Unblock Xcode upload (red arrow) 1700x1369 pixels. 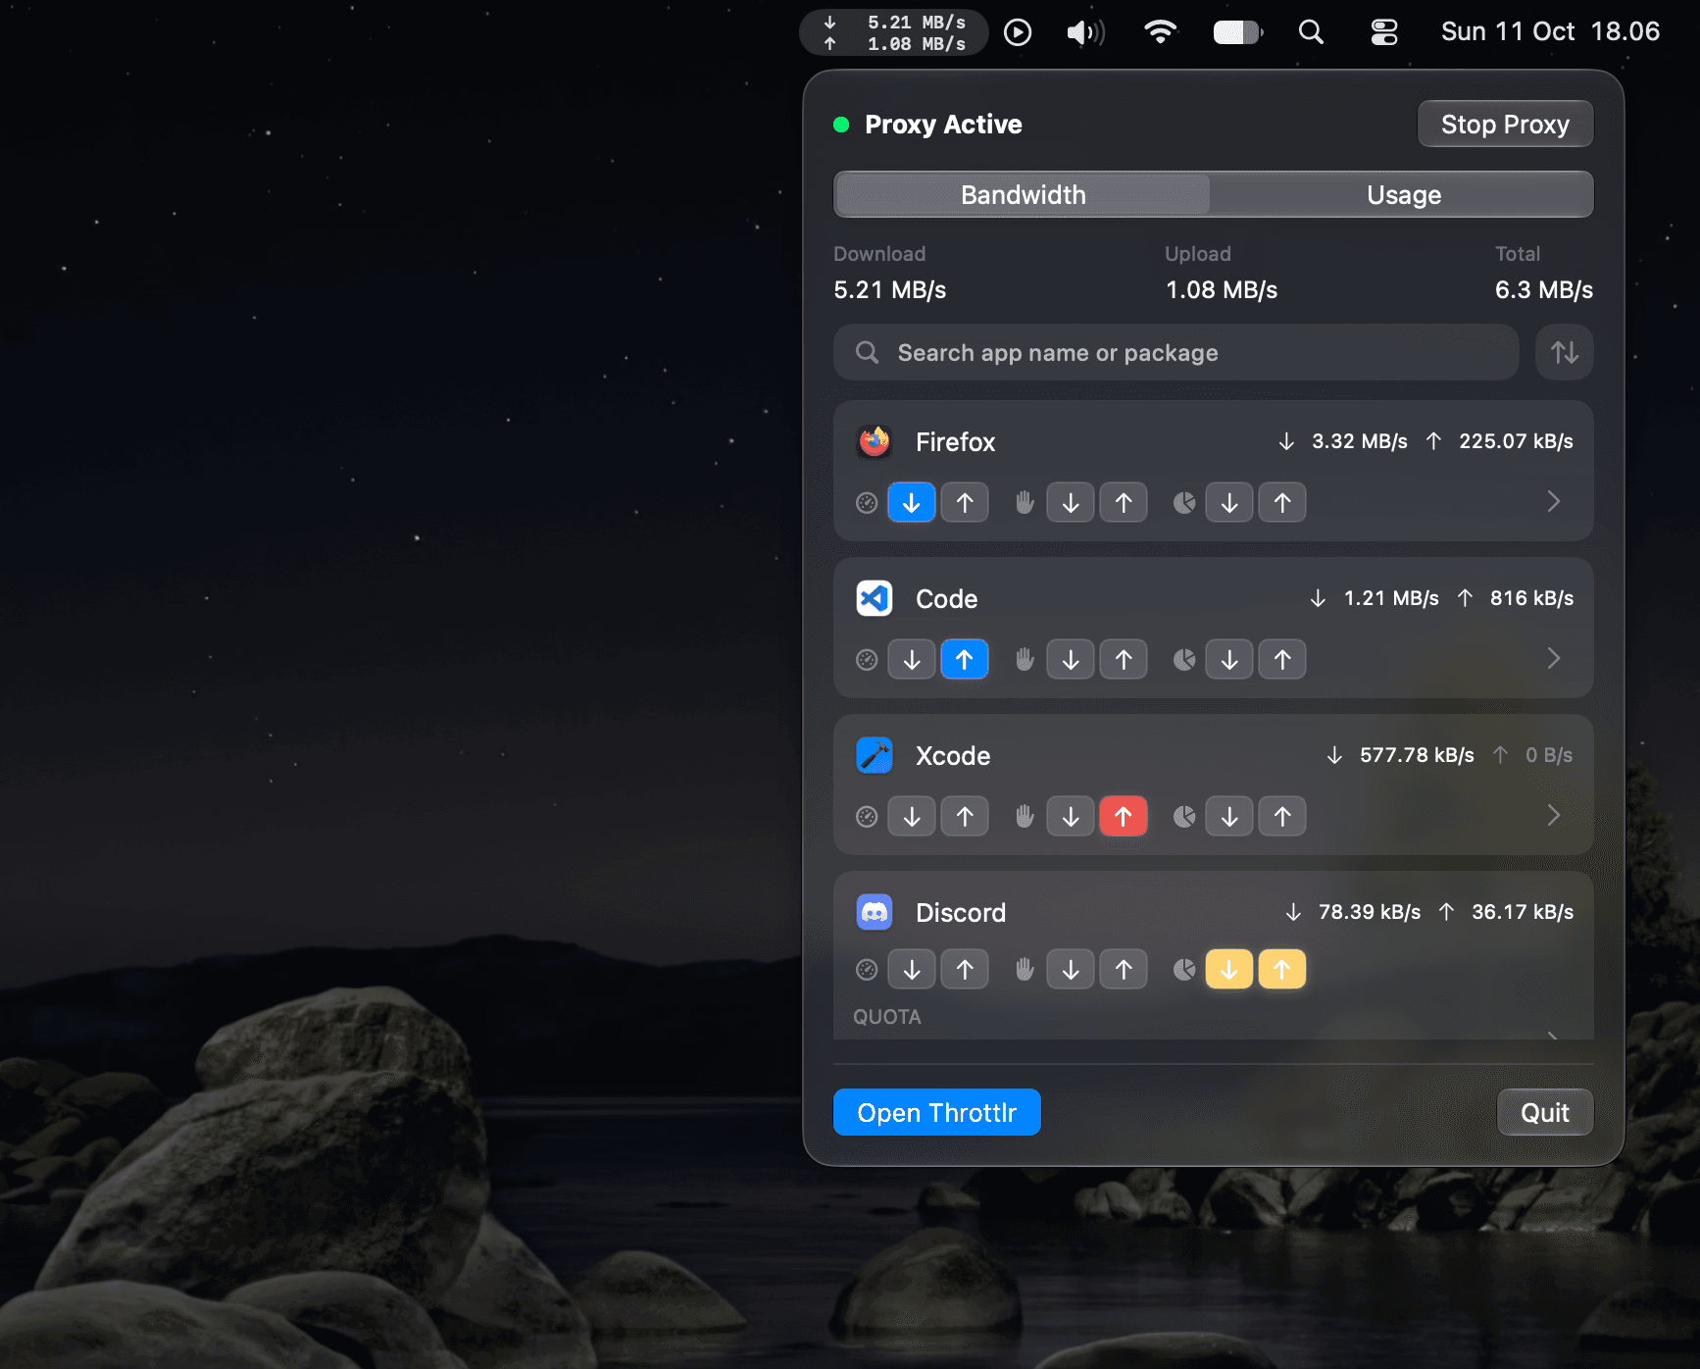[x=1124, y=817]
